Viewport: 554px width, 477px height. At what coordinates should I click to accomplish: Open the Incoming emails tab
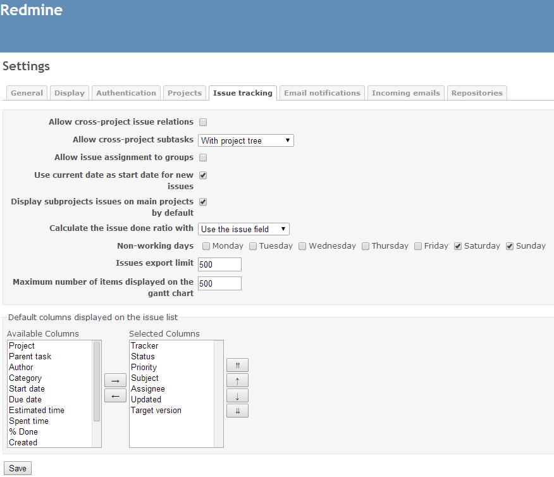pyautogui.click(x=406, y=93)
